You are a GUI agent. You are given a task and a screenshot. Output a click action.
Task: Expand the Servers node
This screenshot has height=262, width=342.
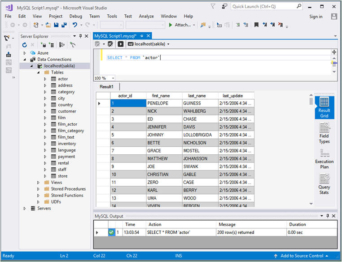tap(25, 208)
